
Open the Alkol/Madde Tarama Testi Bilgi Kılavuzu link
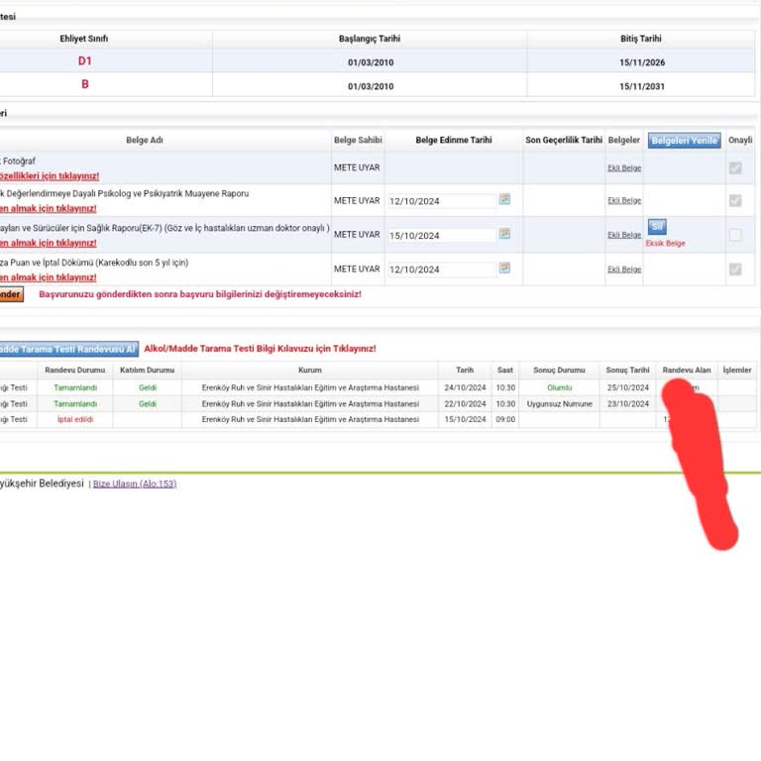click(x=260, y=349)
